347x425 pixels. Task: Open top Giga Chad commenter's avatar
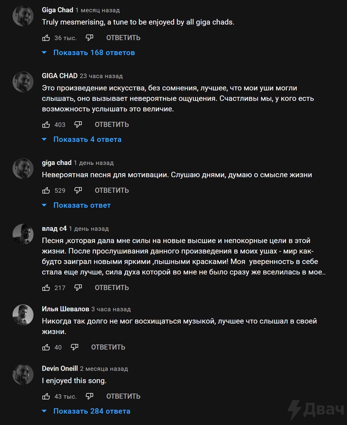23,16
